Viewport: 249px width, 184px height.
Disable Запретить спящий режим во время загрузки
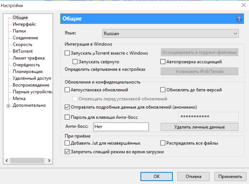[x=67, y=151]
